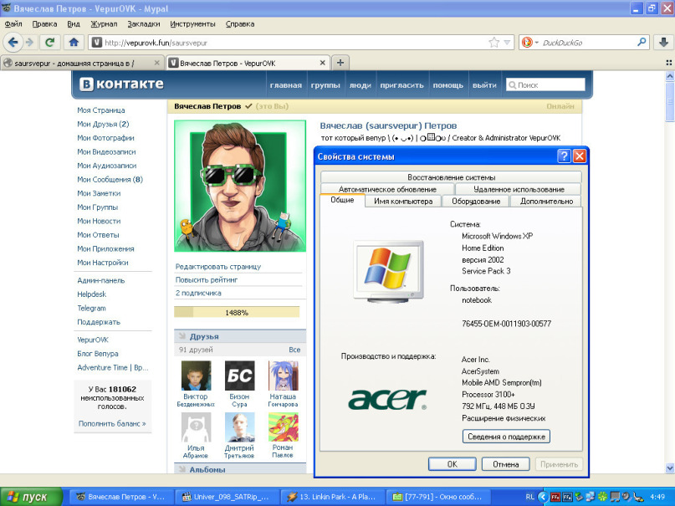Expand hidden tray icons on taskbar
This screenshot has height=506, width=675.
click(x=544, y=497)
